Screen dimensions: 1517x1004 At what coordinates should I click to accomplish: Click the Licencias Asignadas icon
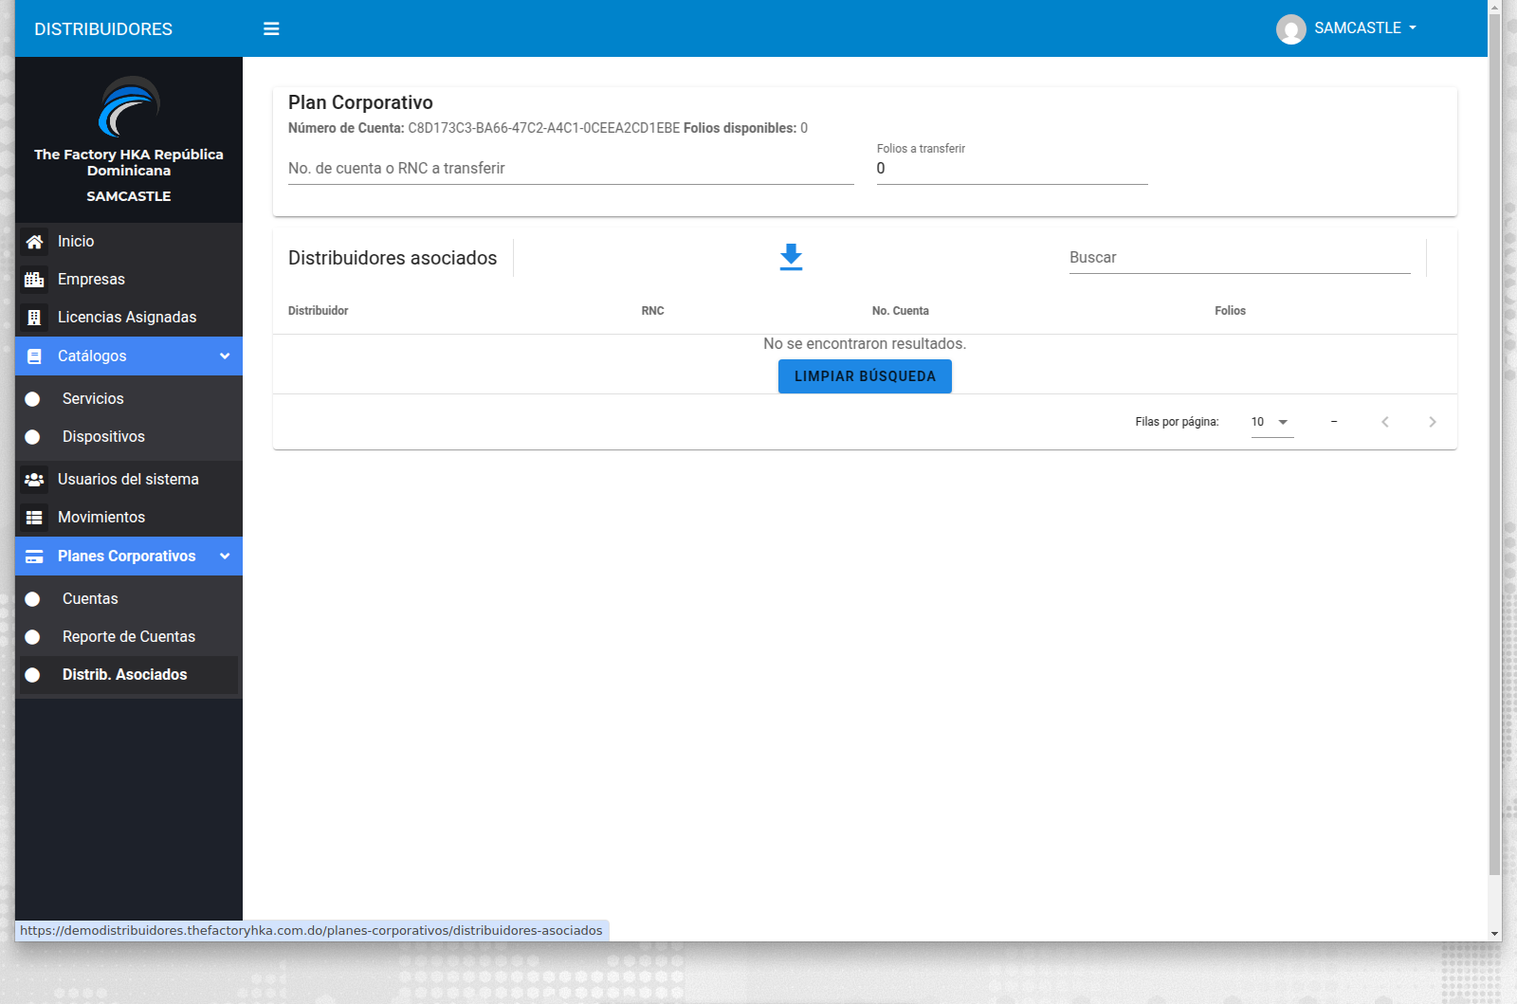[34, 318]
